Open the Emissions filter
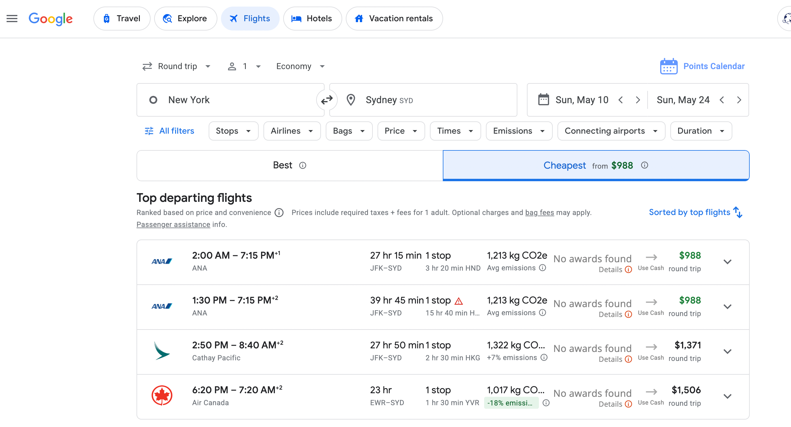791x427 pixels. (519, 131)
